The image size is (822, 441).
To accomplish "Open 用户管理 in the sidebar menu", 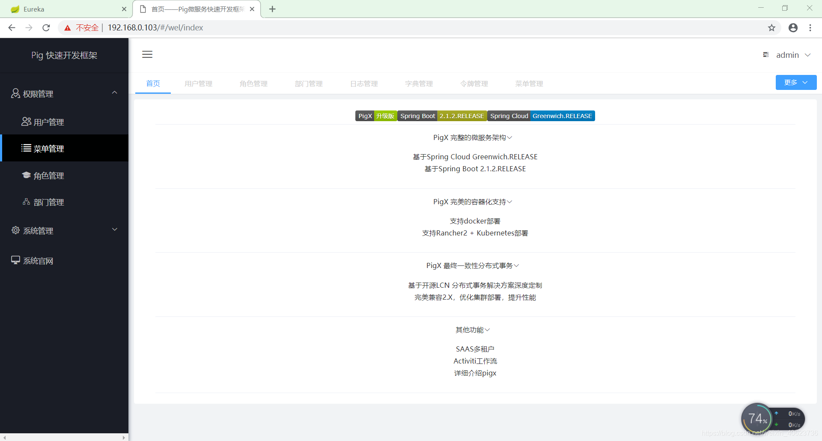I will (x=64, y=122).
